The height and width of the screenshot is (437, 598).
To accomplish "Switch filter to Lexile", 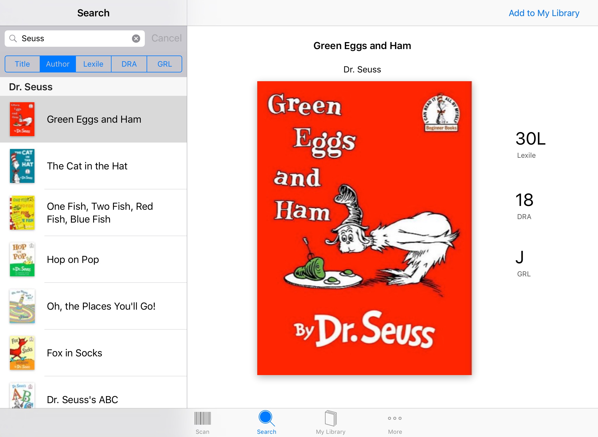I will point(93,64).
